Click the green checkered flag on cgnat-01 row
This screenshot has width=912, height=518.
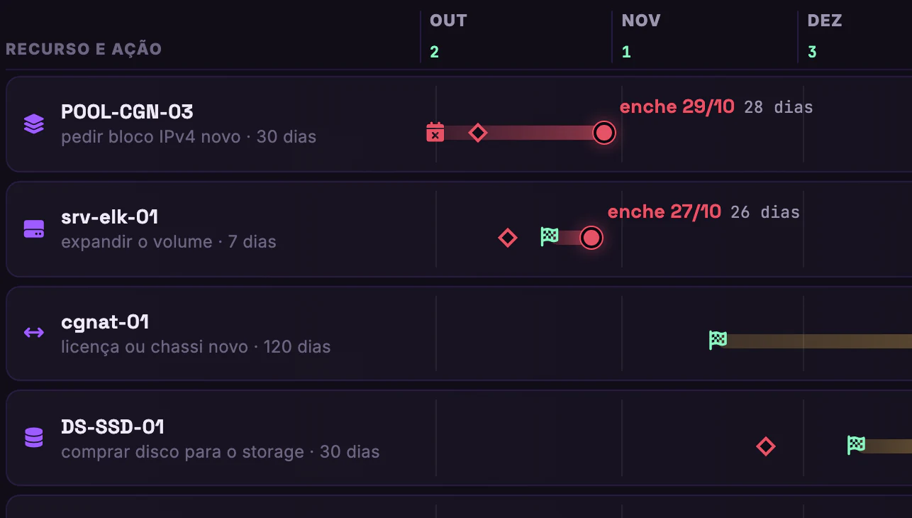pos(718,340)
